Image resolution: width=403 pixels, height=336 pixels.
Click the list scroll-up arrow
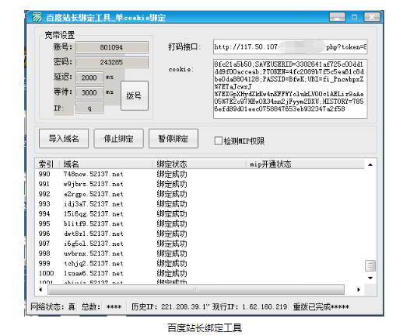pyautogui.click(x=370, y=165)
